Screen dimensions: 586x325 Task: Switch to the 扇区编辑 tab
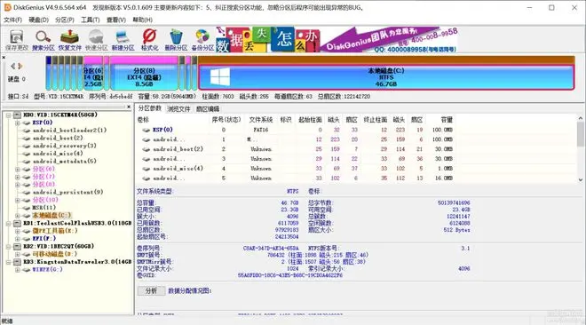coord(208,108)
